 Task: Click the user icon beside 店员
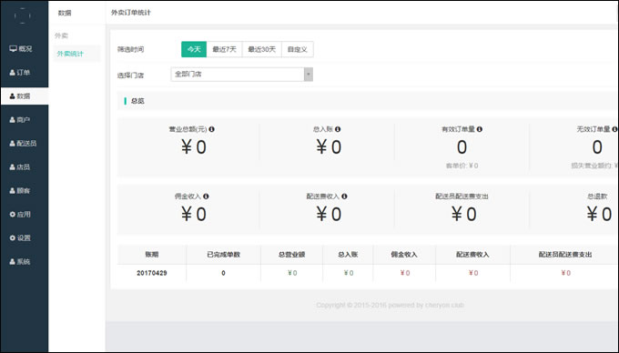point(12,167)
